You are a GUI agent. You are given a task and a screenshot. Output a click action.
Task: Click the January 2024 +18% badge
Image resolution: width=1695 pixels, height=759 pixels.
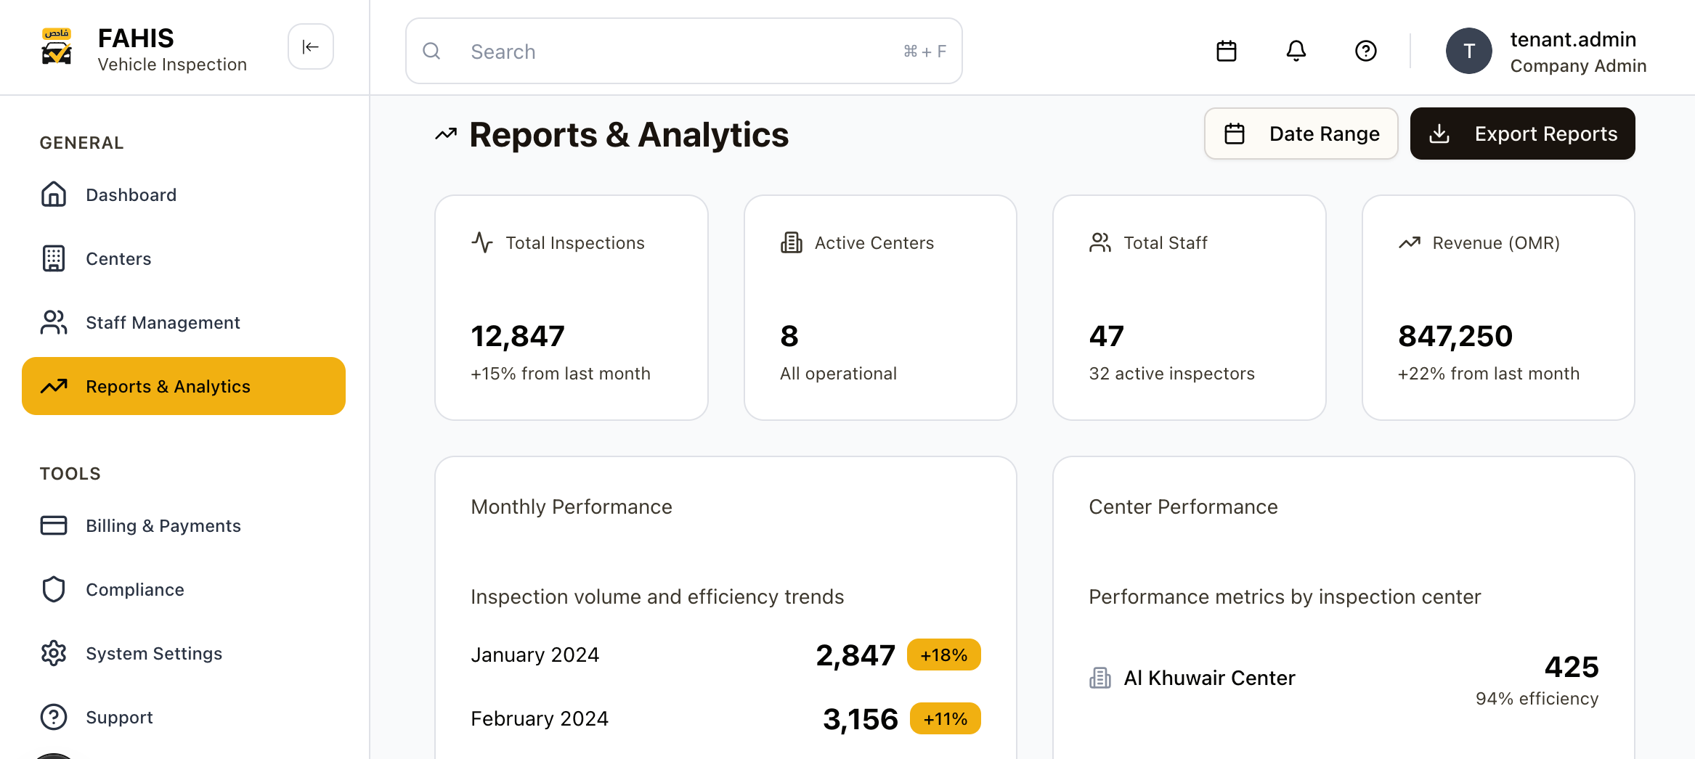[943, 654]
